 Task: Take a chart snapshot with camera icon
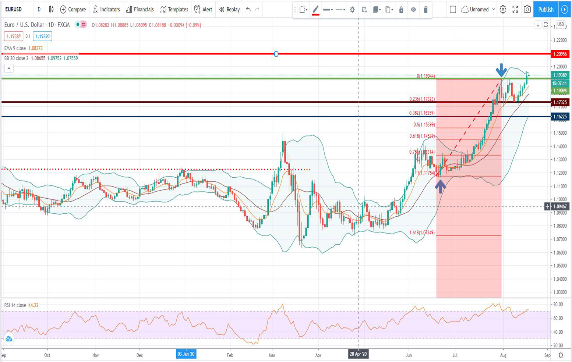527,10
